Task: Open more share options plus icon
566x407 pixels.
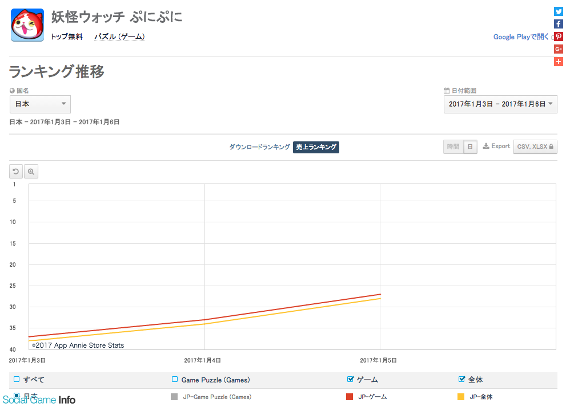Action: (559, 62)
